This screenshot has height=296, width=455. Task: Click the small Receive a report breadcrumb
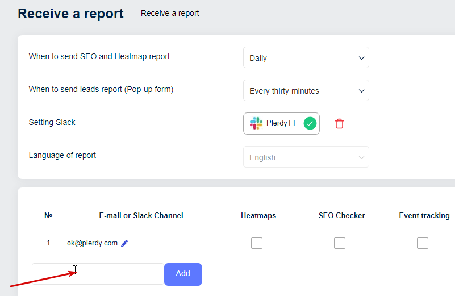(170, 13)
